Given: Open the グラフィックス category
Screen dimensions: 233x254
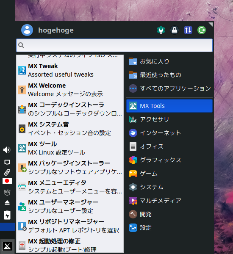Looking at the screenshot, I should click(169, 160).
